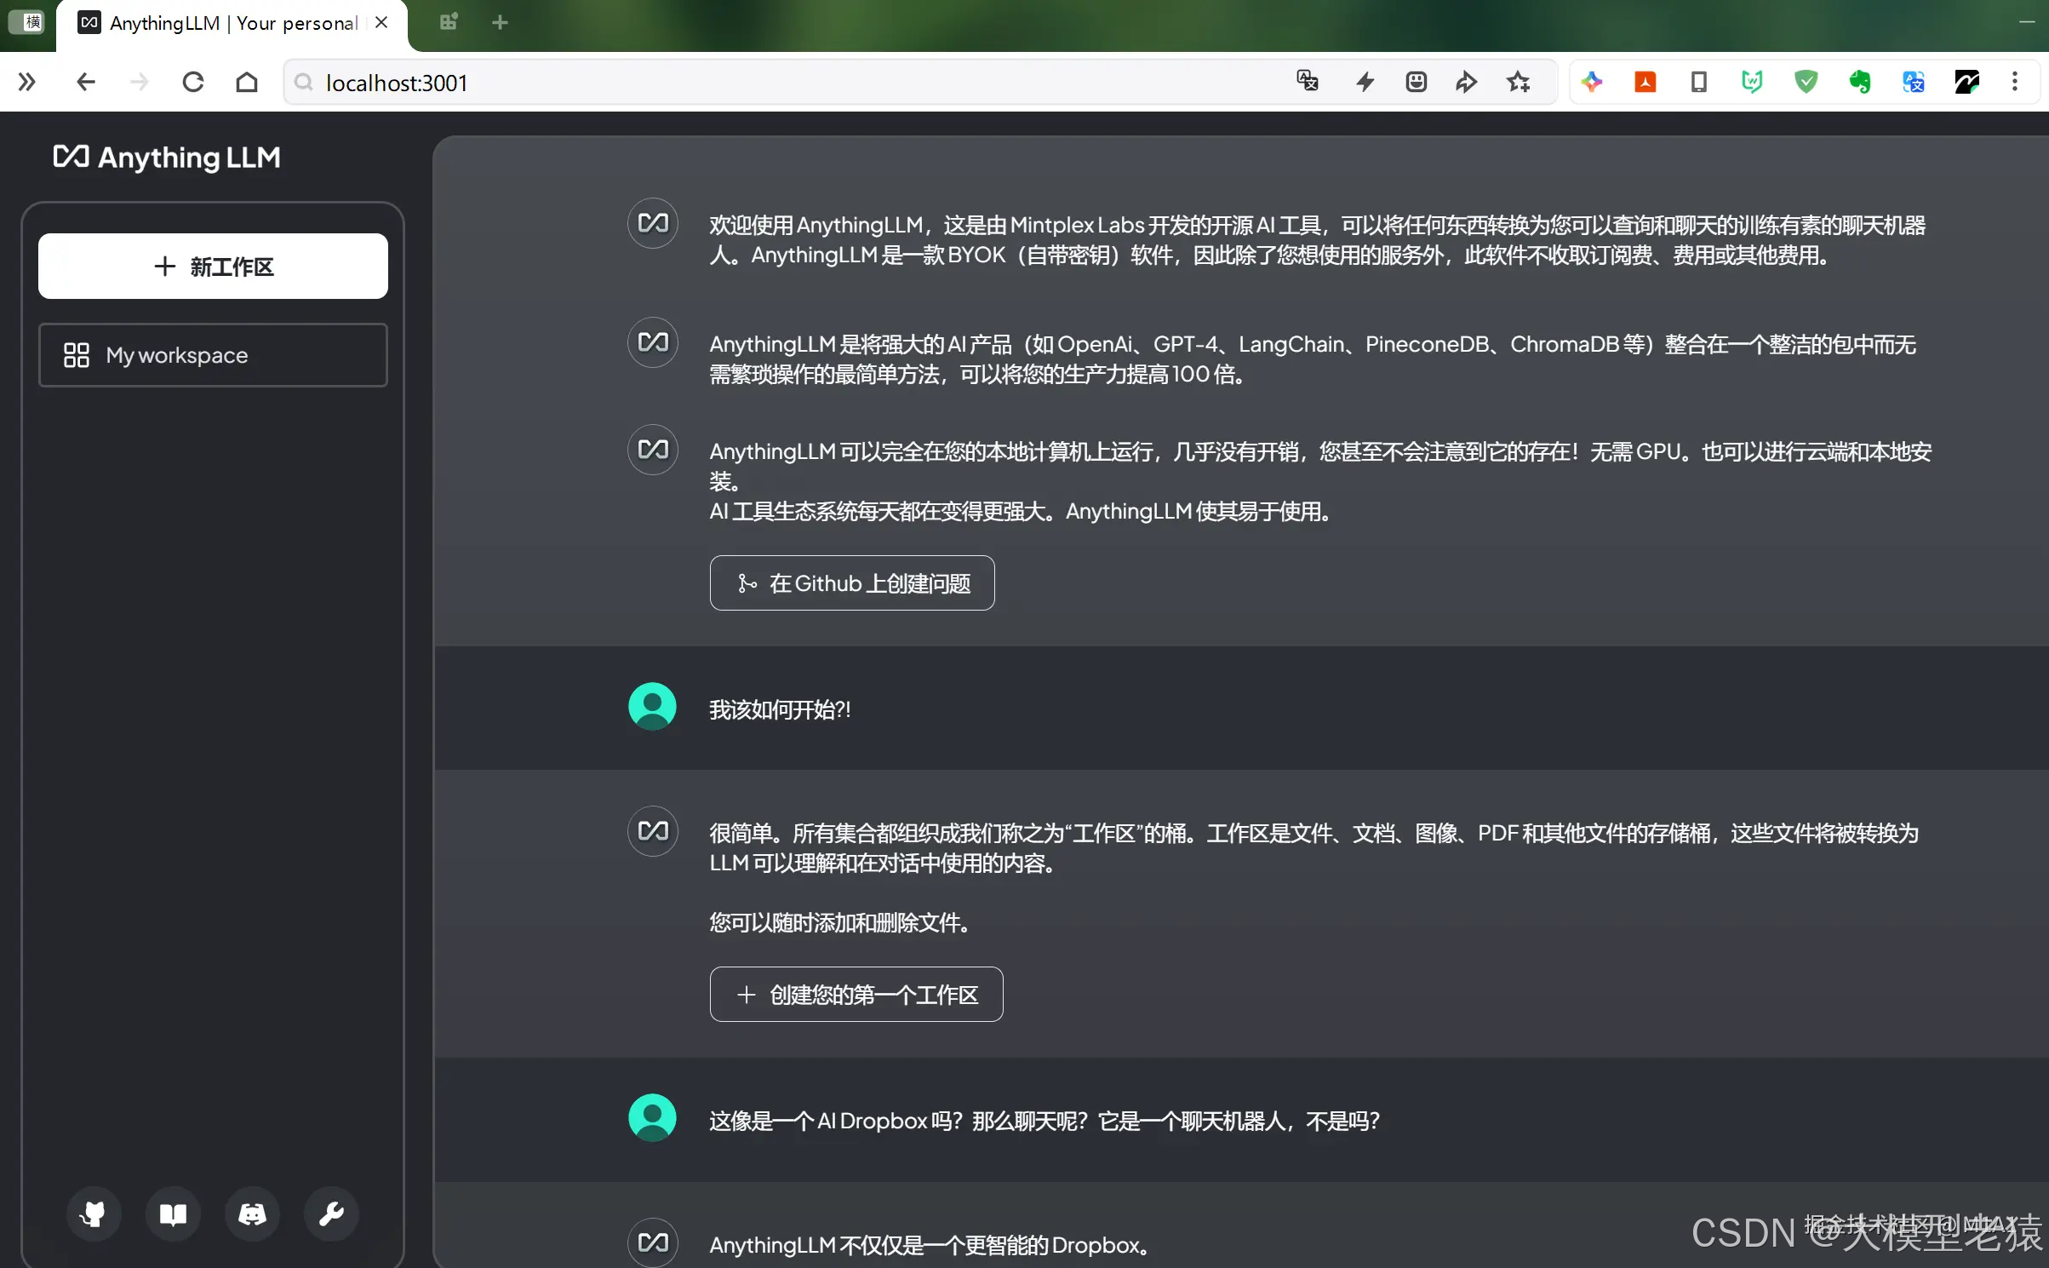Open the Discord icon in sidebar
The width and height of the screenshot is (2049, 1268).
tap(252, 1213)
